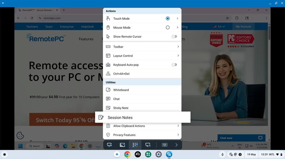Click the microphone icon in ChromeOS shelf
285x159 pixels.
[x=222, y=154]
